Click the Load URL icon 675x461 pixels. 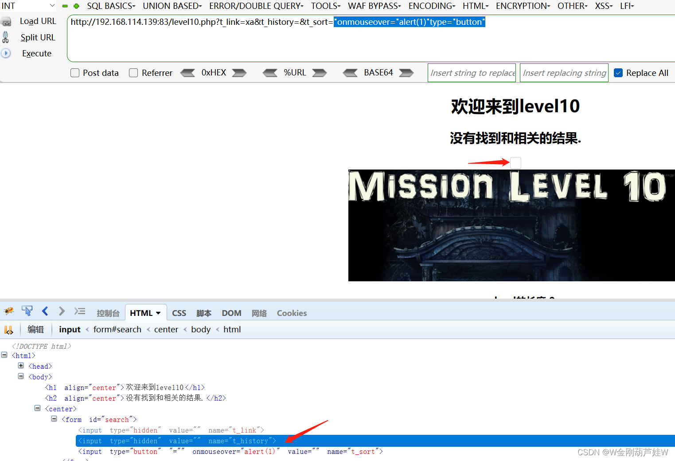click(6, 21)
